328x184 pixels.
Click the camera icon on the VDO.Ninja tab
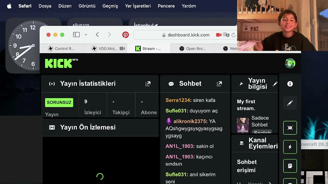click(x=122, y=49)
